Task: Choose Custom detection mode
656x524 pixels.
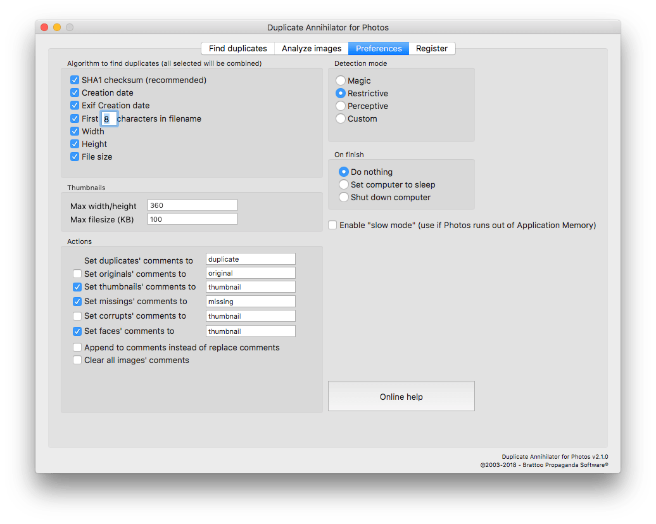Action: [341, 118]
